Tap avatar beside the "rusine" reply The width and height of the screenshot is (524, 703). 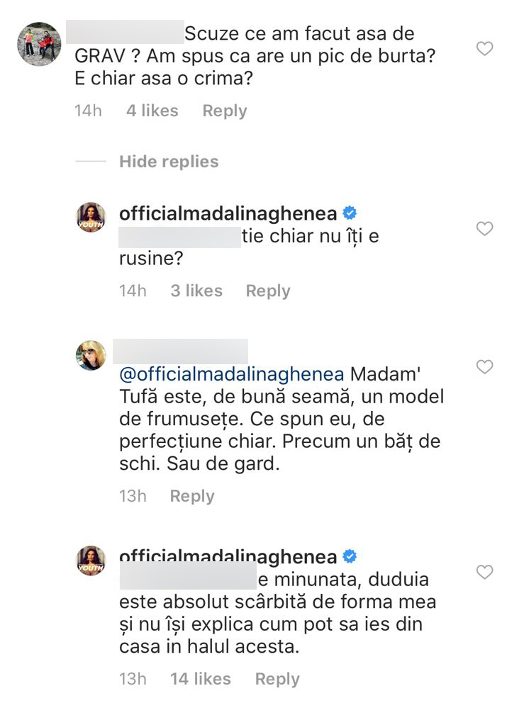pos(91,217)
